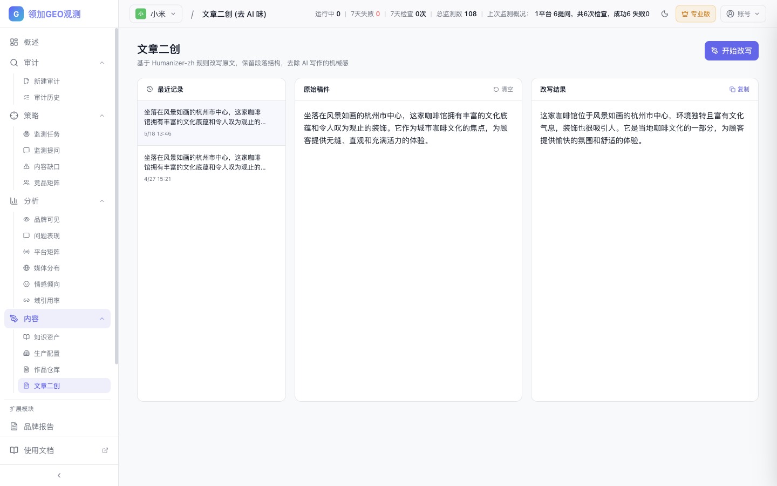Collapse the 分析 section chevron
Viewport: 777px width, 486px height.
click(102, 201)
